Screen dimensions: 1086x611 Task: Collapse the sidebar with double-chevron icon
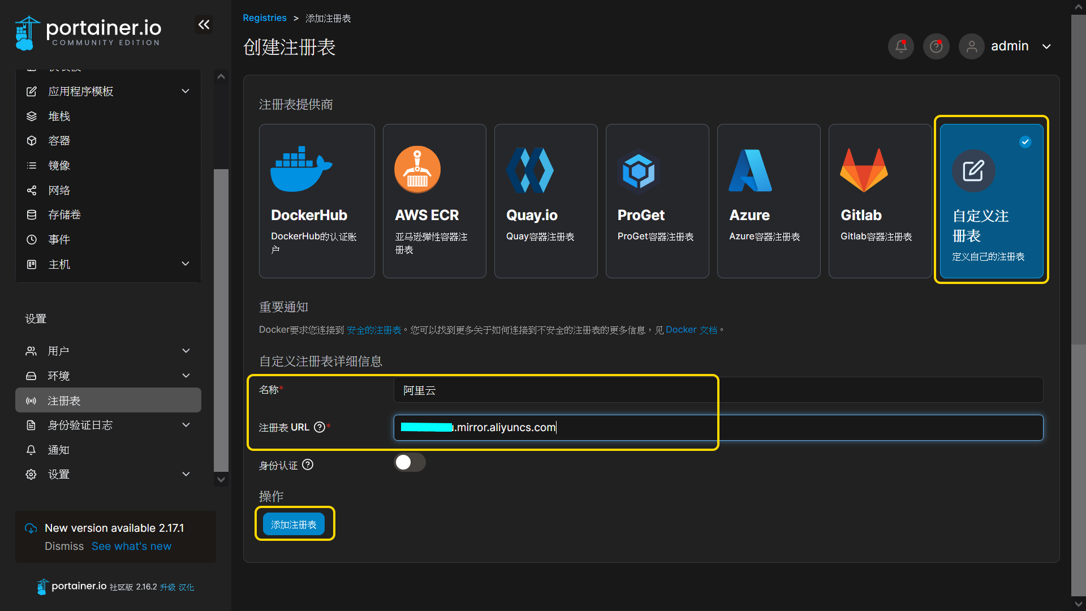(x=204, y=24)
